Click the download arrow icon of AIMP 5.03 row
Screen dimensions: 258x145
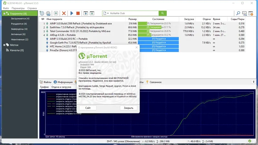click(47, 24)
